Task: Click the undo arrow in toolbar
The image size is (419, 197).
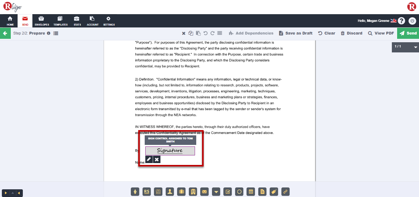Action: point(205,33)
